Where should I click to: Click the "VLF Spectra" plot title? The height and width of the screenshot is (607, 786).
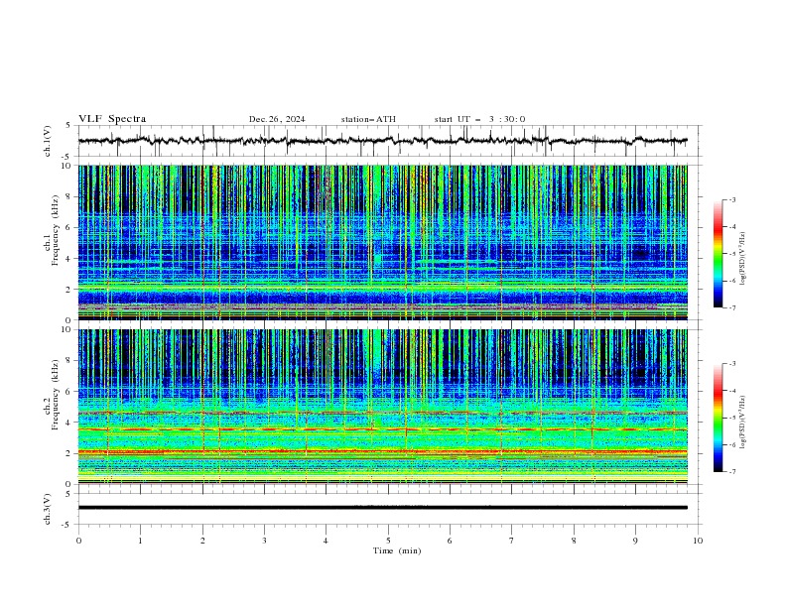(x=112, y=119)
